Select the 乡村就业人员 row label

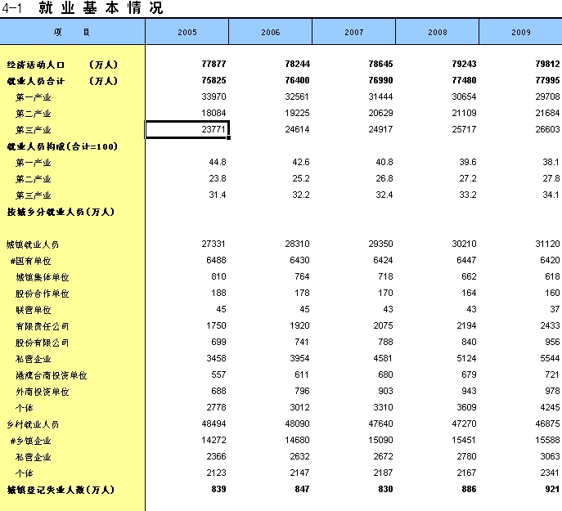coord(33,424)
